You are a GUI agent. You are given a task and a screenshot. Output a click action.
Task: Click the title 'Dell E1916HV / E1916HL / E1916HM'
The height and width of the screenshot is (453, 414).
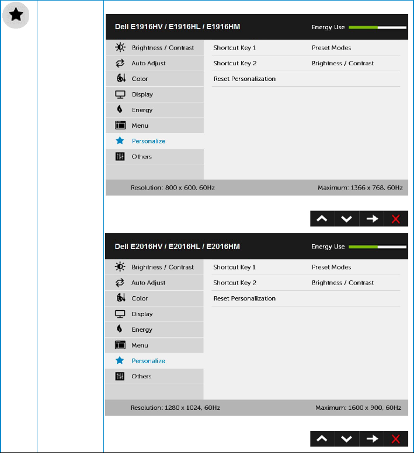pyautogui.click(x=178, y=27)
